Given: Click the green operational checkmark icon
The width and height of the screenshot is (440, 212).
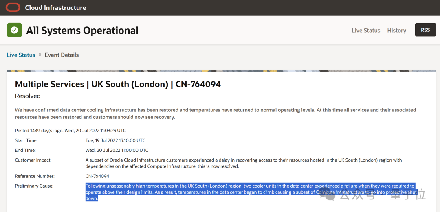Looking at the screenshot, I should click(14, 30).
